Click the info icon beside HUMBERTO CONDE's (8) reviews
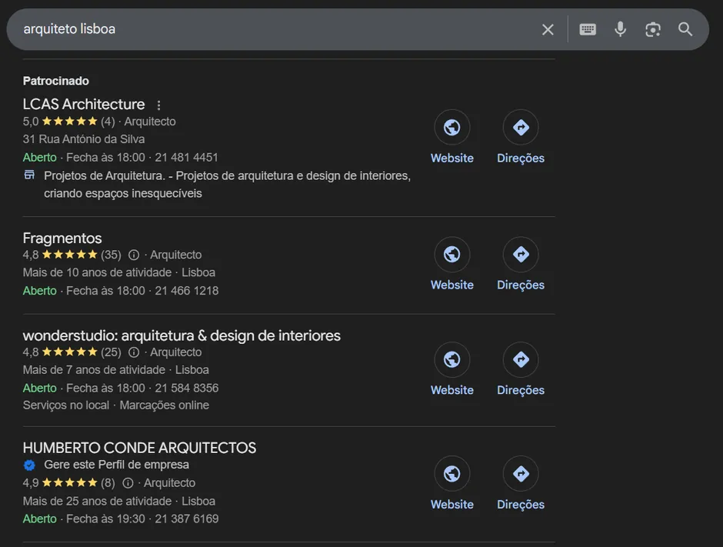This screenshot has width=723, height=547. pos(128,483)
